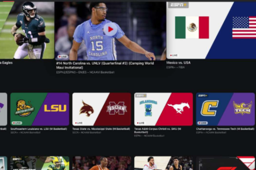Open the 'Mexico vs. USA' title link
Image resolution: width=256 pixels, height=170 pixels.
tap(178, 62)
